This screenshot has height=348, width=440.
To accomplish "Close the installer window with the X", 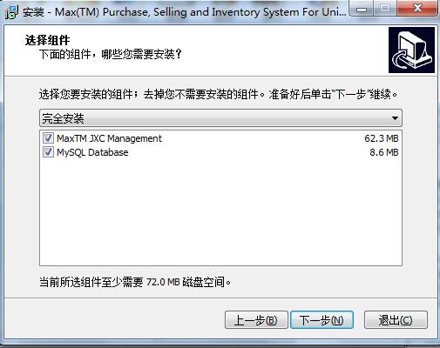I will [417, 9].
